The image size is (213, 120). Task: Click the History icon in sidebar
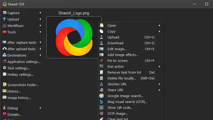point(4,91)
